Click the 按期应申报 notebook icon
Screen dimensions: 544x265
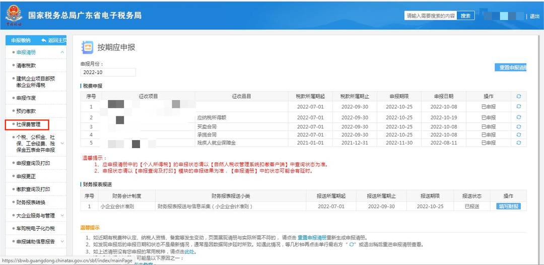pyautogui.click(x=87, y=47)
